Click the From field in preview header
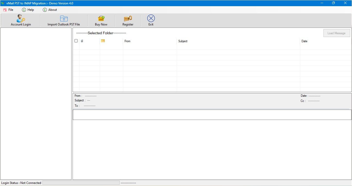 click(x=85, y=96)
